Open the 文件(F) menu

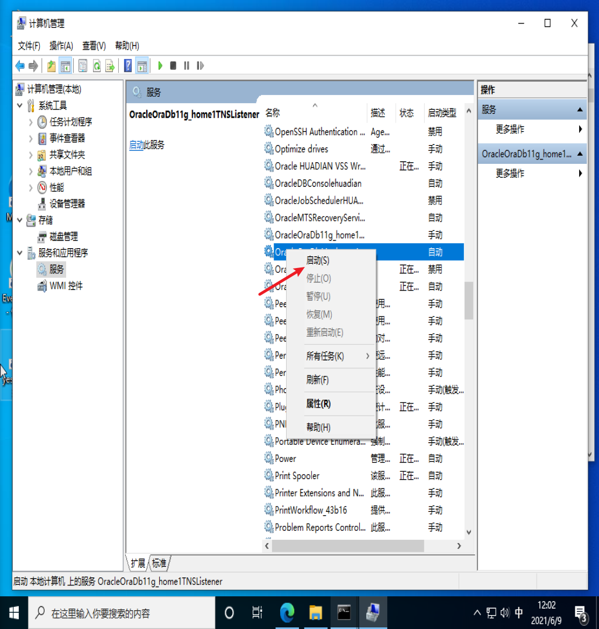[29, 46]
